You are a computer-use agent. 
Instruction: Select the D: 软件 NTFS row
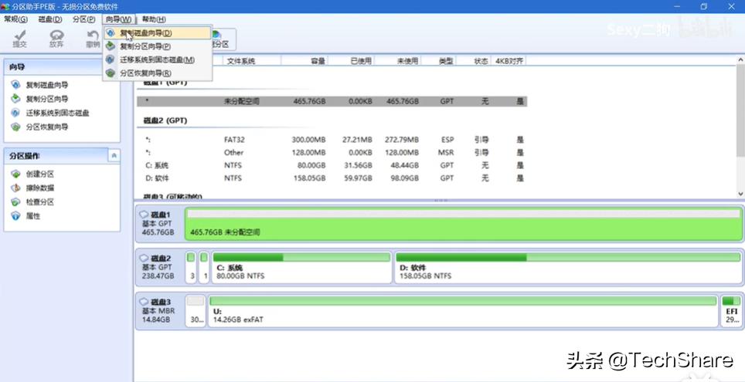(332, 178)
